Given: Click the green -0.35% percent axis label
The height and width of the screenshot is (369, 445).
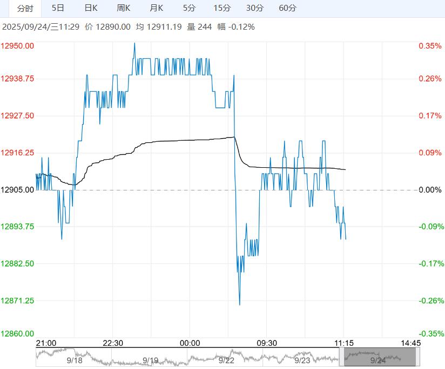Looking at the screenshot, I should click(431, 333).
